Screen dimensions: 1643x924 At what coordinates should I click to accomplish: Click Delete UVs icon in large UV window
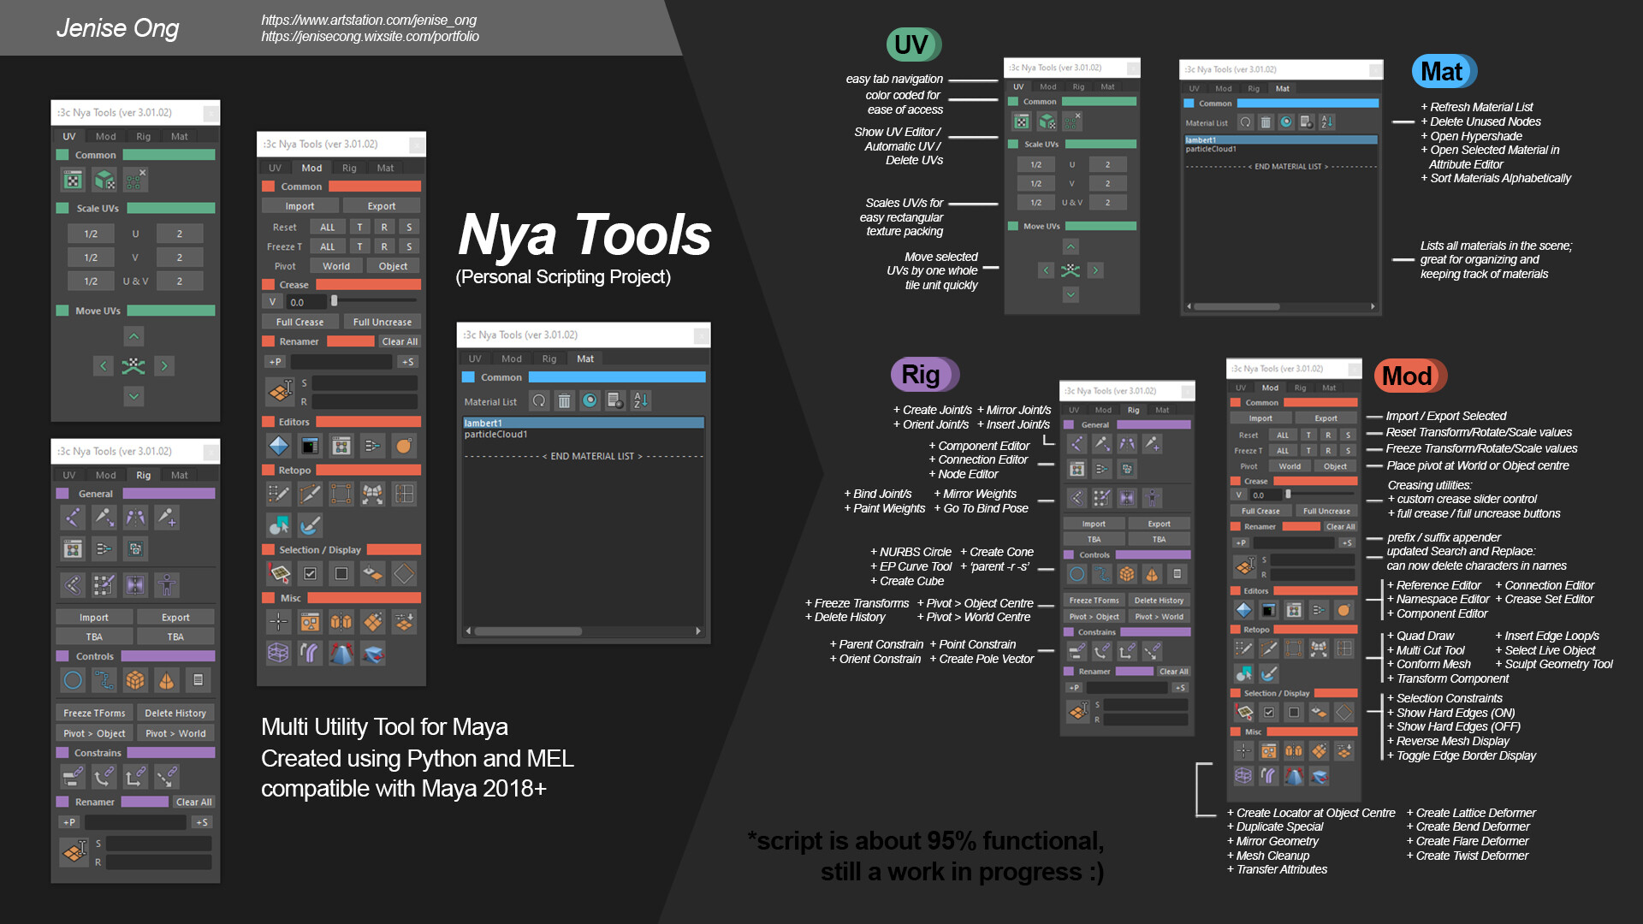[x=135, y=180]
